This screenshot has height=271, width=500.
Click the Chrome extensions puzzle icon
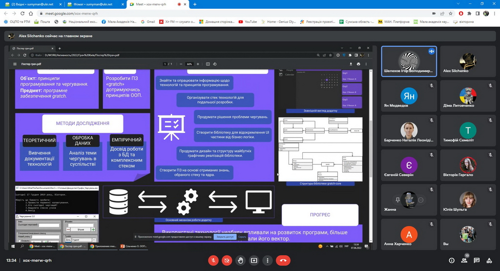[x=469, y=14]
